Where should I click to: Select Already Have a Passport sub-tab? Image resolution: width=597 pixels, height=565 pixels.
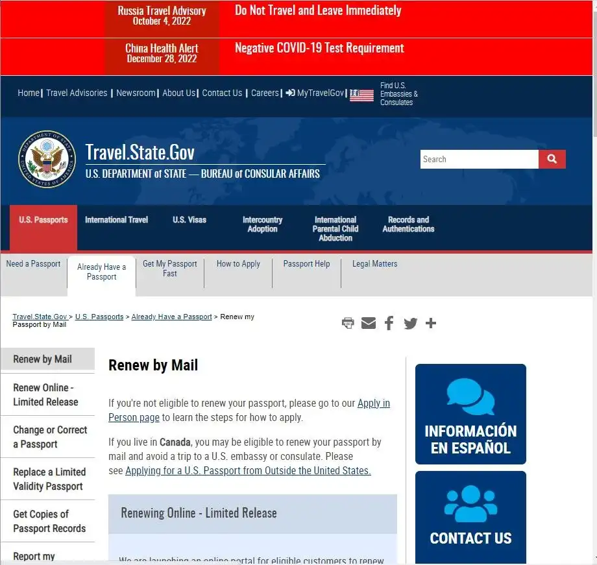pyautogui.click(x=101, y=276)
